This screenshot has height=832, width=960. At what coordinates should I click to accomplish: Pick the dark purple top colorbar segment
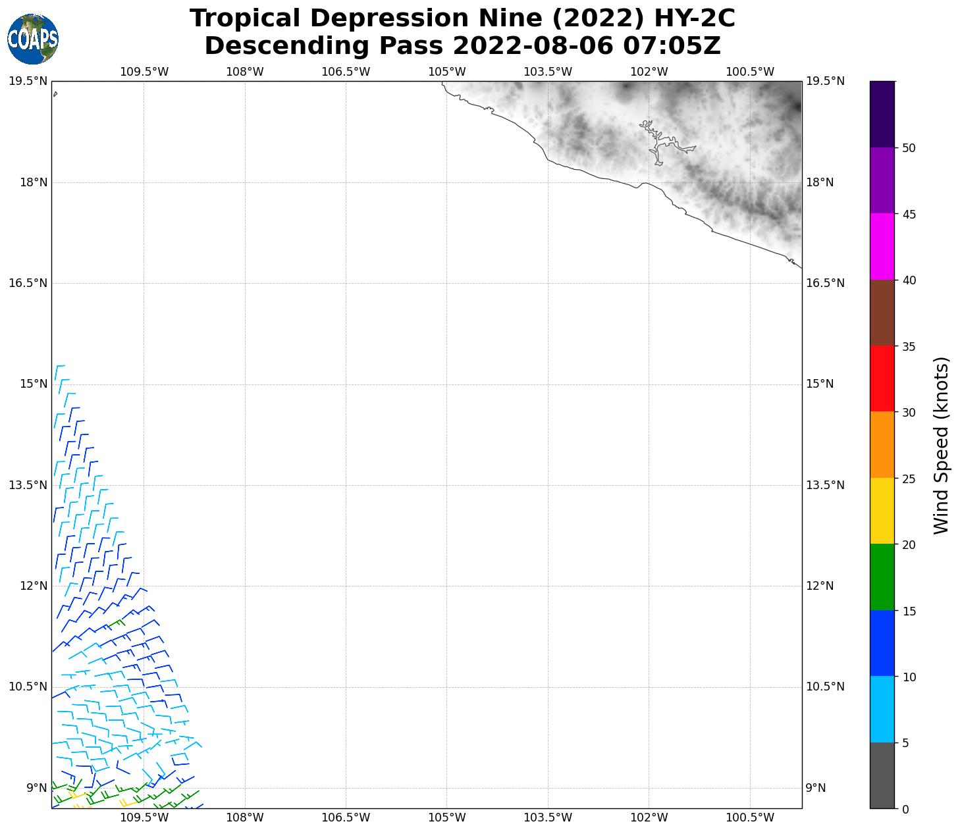[x=882, y=114]
